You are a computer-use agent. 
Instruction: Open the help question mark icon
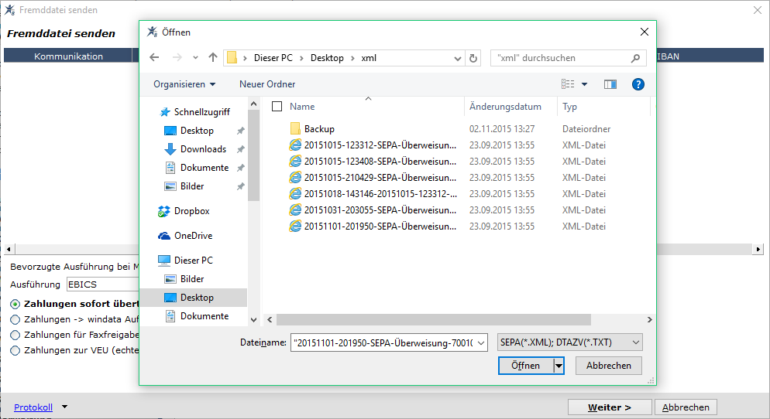coord(638,84)
